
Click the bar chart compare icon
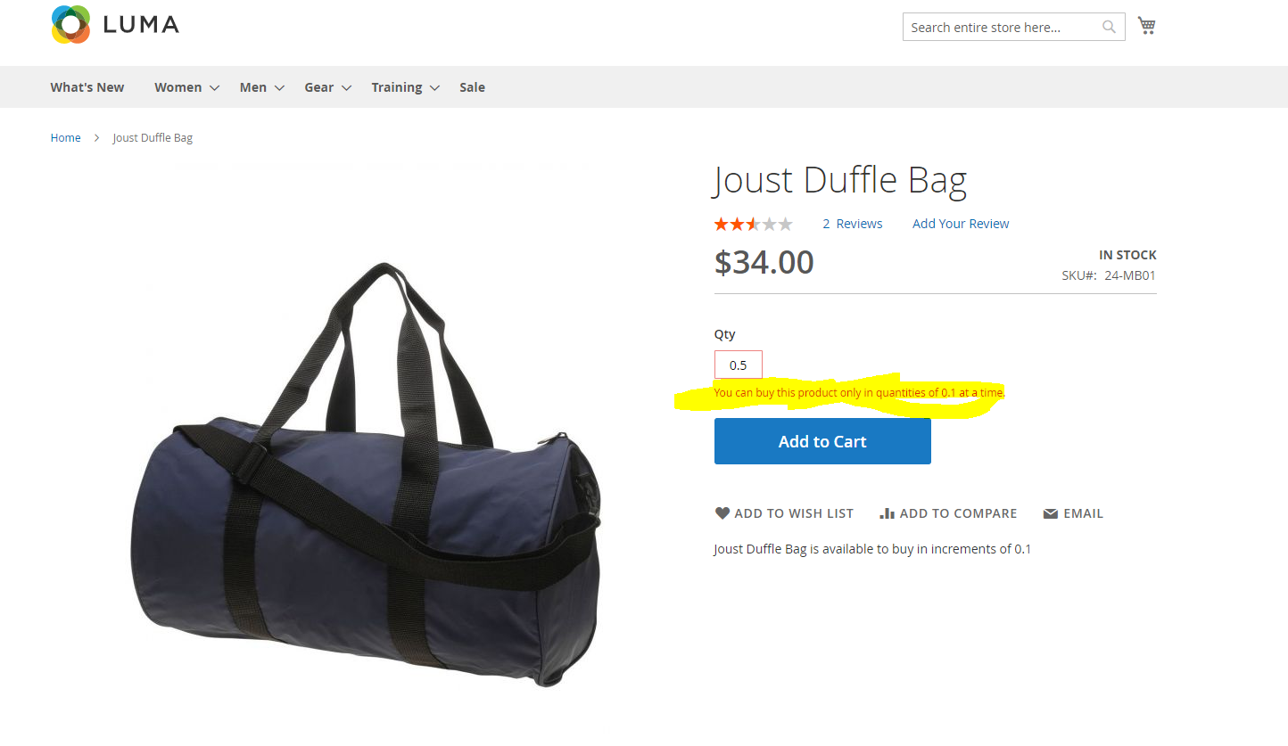887,513
